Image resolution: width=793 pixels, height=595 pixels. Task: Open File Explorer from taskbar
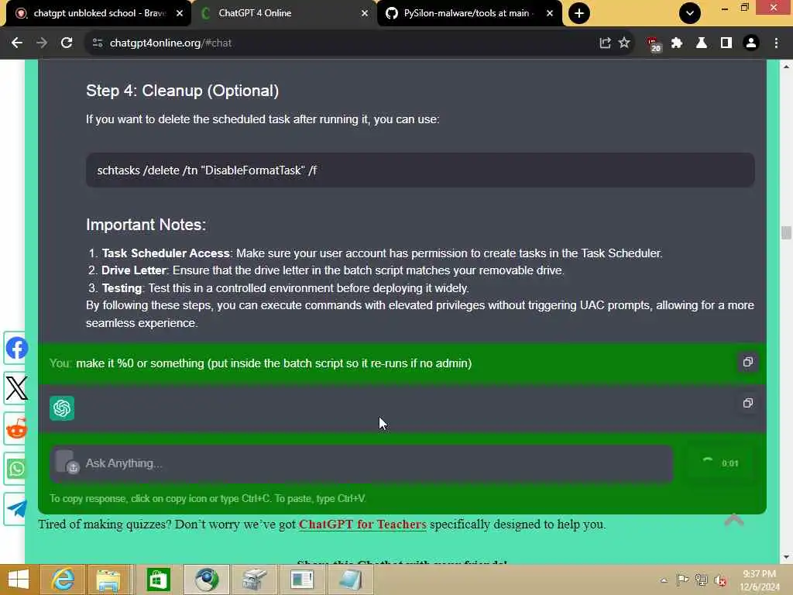[x=108, y=580]
